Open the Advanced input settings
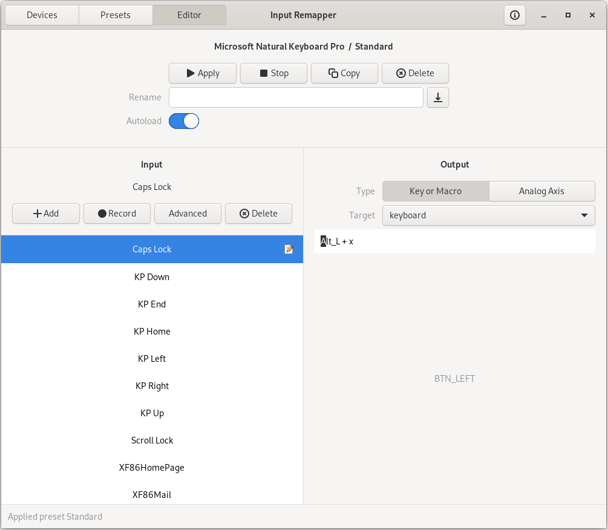The width and height of the screenshot is (608, 530). coord(188,214)
